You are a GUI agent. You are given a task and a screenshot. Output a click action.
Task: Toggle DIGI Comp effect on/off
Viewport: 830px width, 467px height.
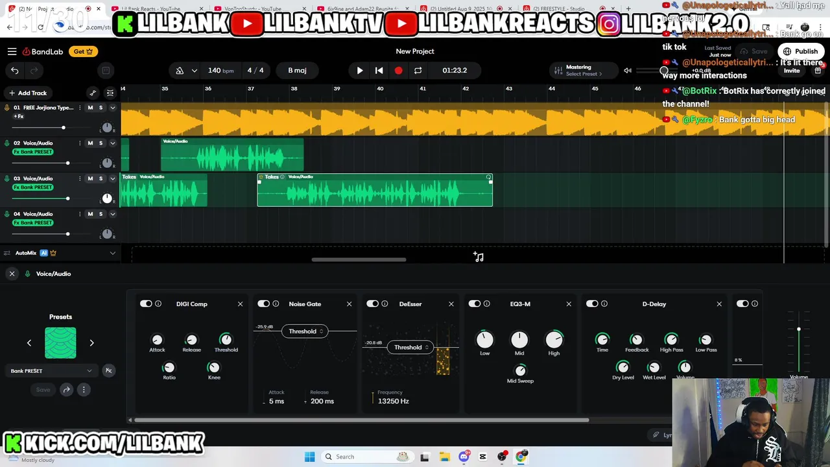coord(146,304)
